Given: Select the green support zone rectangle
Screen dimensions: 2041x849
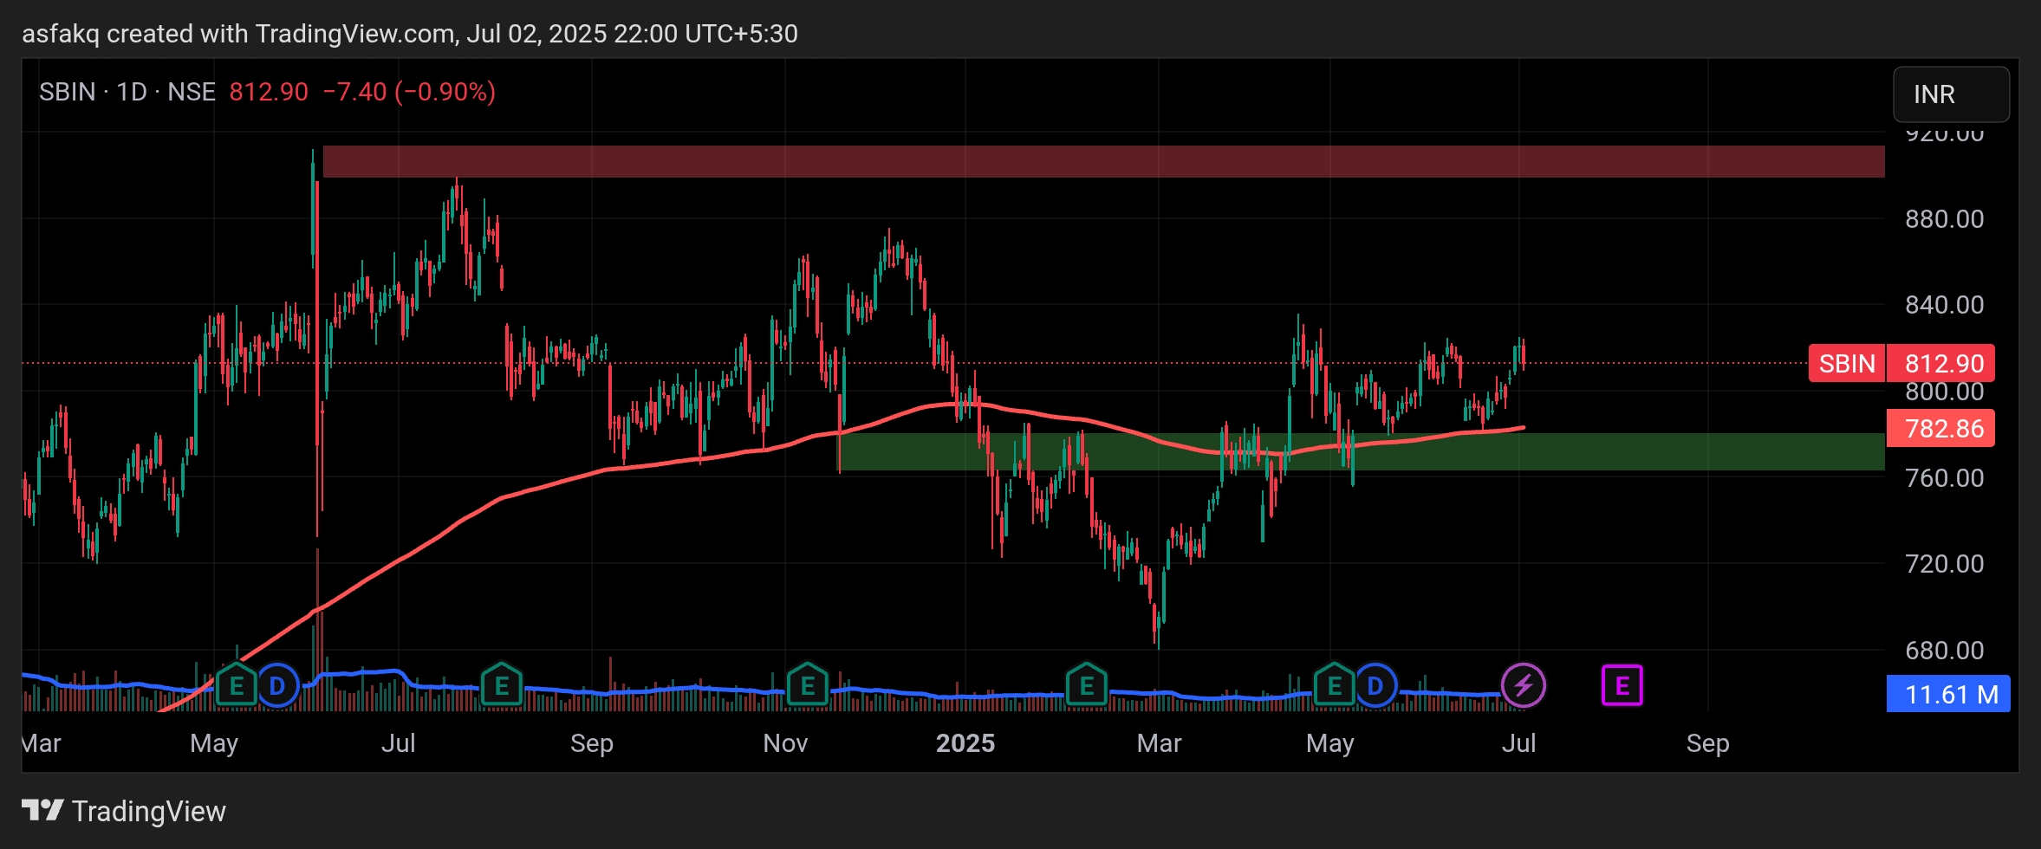Looking at the screenshot, I should coord(1361,451).
